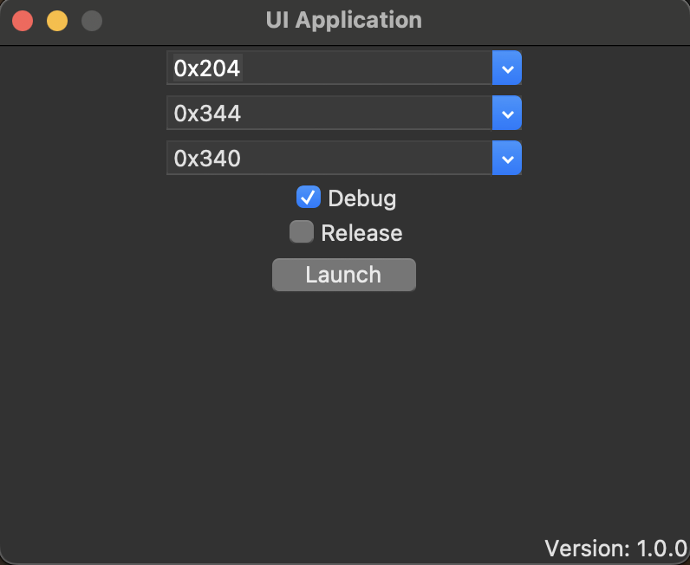Enable the Release checkbox

(302, 232)
